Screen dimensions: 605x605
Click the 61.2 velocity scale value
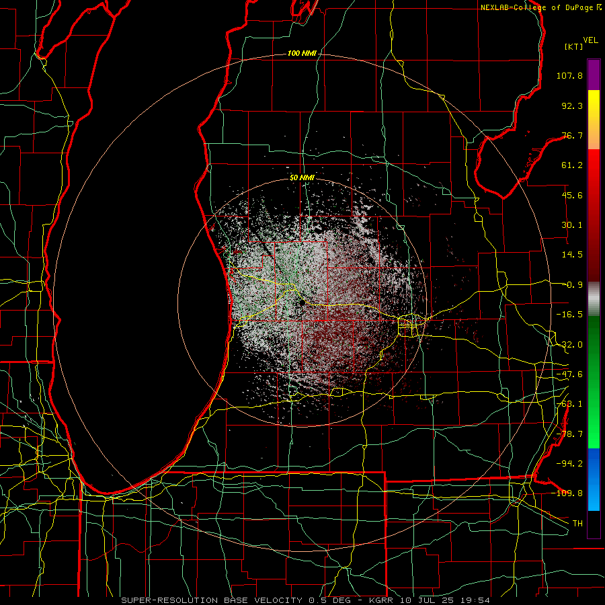tap(572, 165)
